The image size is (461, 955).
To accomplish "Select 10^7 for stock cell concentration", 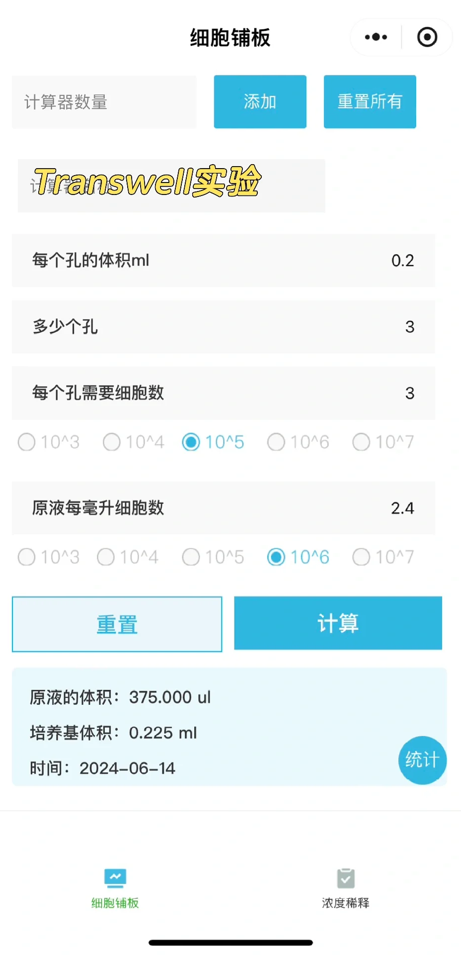I will point(383,557).
